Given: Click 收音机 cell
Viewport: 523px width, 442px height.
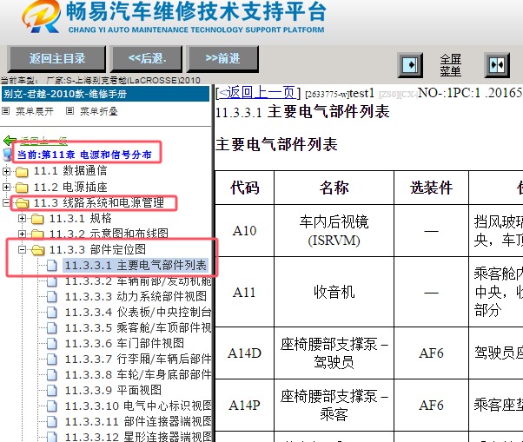Looking at the screenshot, I should click(x=334, y=292).
